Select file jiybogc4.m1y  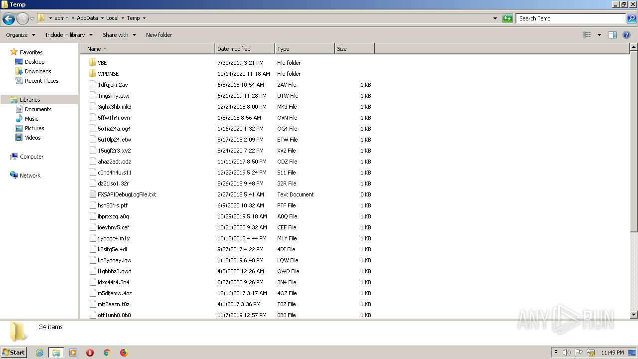114,238
